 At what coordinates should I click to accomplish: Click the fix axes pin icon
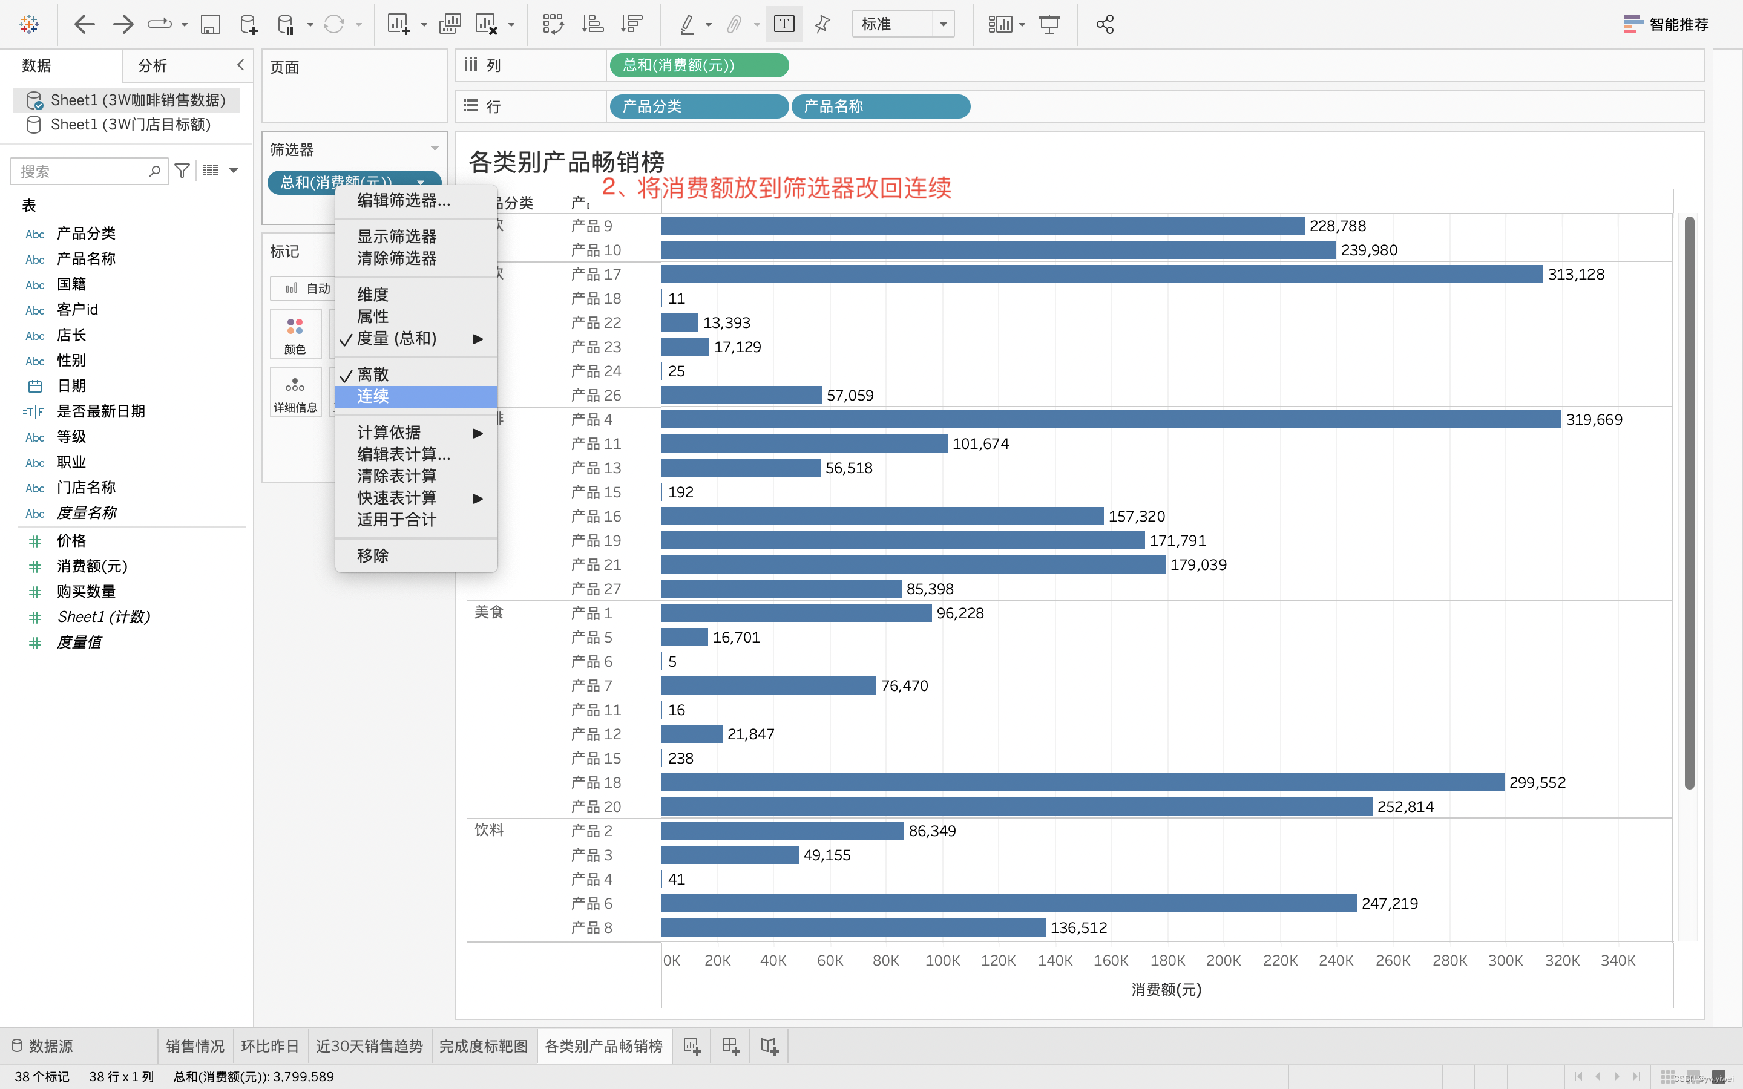[822, 24]
